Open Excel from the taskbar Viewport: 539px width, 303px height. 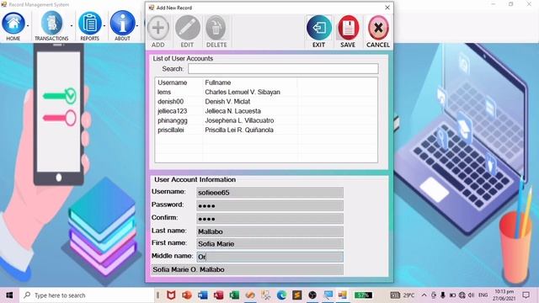tap(234, 295)
